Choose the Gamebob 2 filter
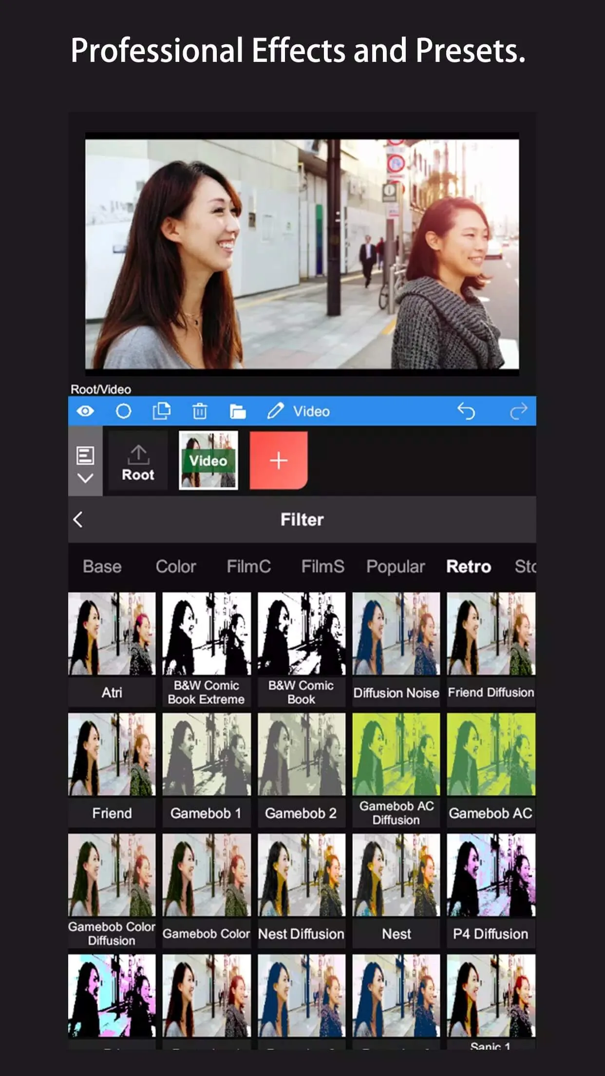 [302, 770]
